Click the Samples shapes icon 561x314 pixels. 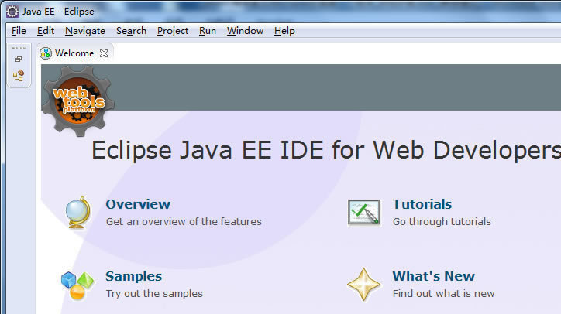pyautogui.click(x=77, y=285)
